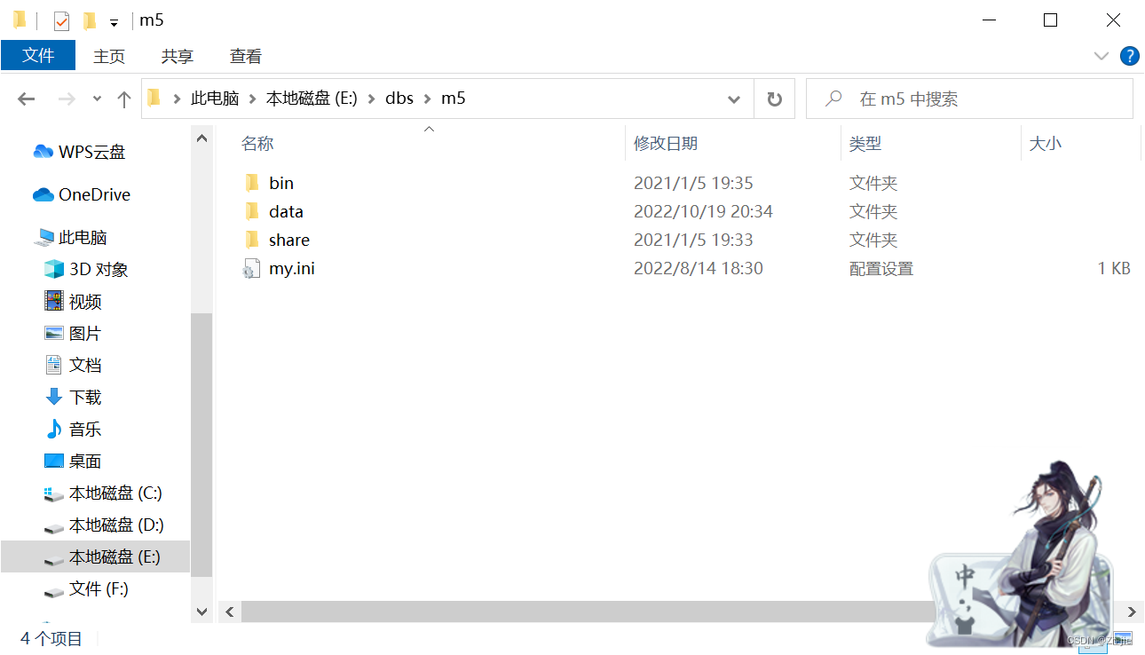Open the help question mark icon
The width and height of the screenshot is (1145, 655).
pyautogui.click(x=1130, y=56)
